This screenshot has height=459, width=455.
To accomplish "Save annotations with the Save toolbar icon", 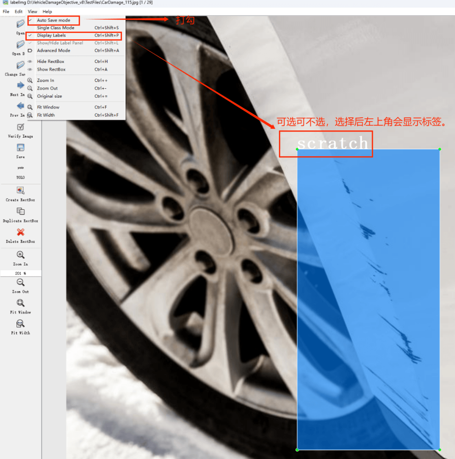I will [21, 147].
